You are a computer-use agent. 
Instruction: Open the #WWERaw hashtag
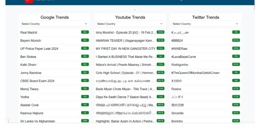(x=179, y=49)
